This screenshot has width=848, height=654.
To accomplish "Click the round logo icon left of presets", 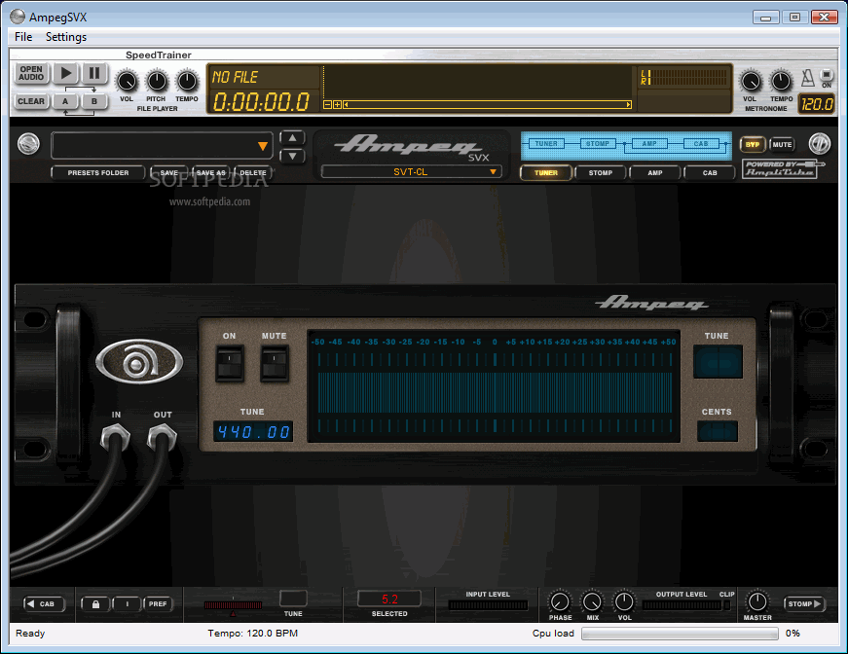I will (x=28, y=144).
